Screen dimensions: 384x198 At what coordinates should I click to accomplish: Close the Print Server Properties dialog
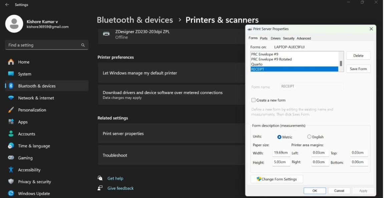pyautogui.click(x=371, y=29)
